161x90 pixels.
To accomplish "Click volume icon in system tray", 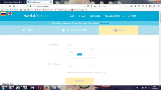I will pos(146,88).
